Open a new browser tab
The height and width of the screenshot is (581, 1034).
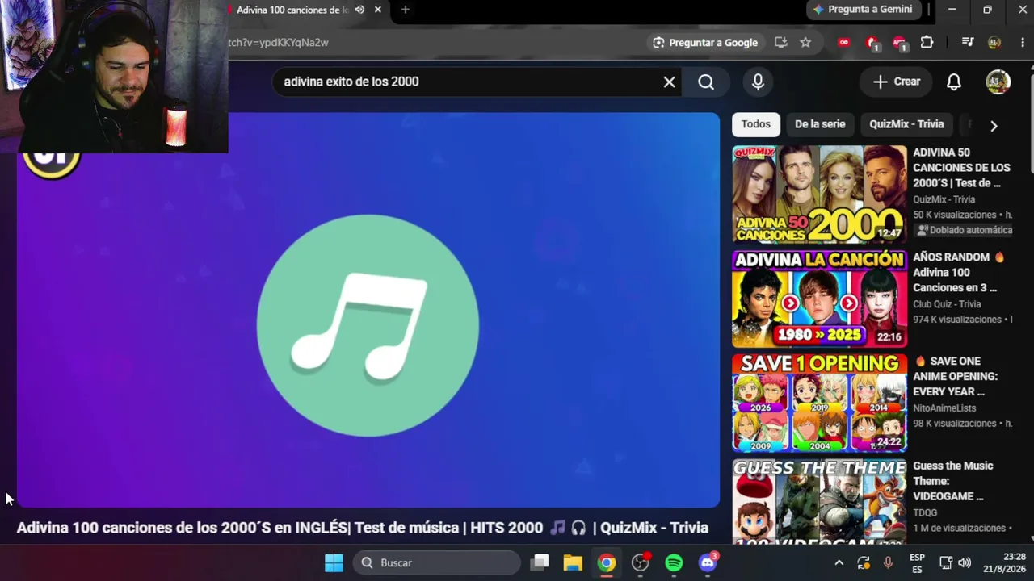pyautogui.click(x=405, y=10)
